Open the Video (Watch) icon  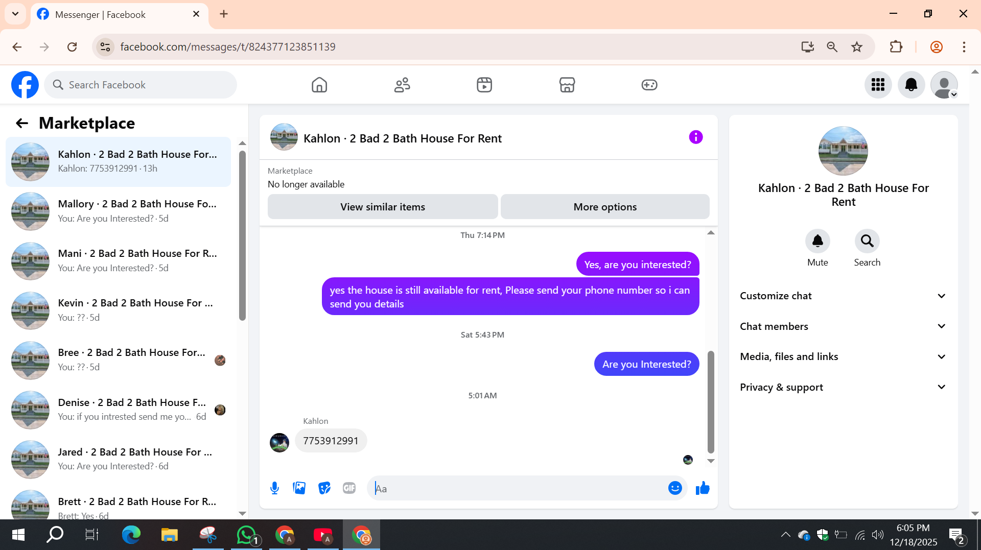pos(484,85)
